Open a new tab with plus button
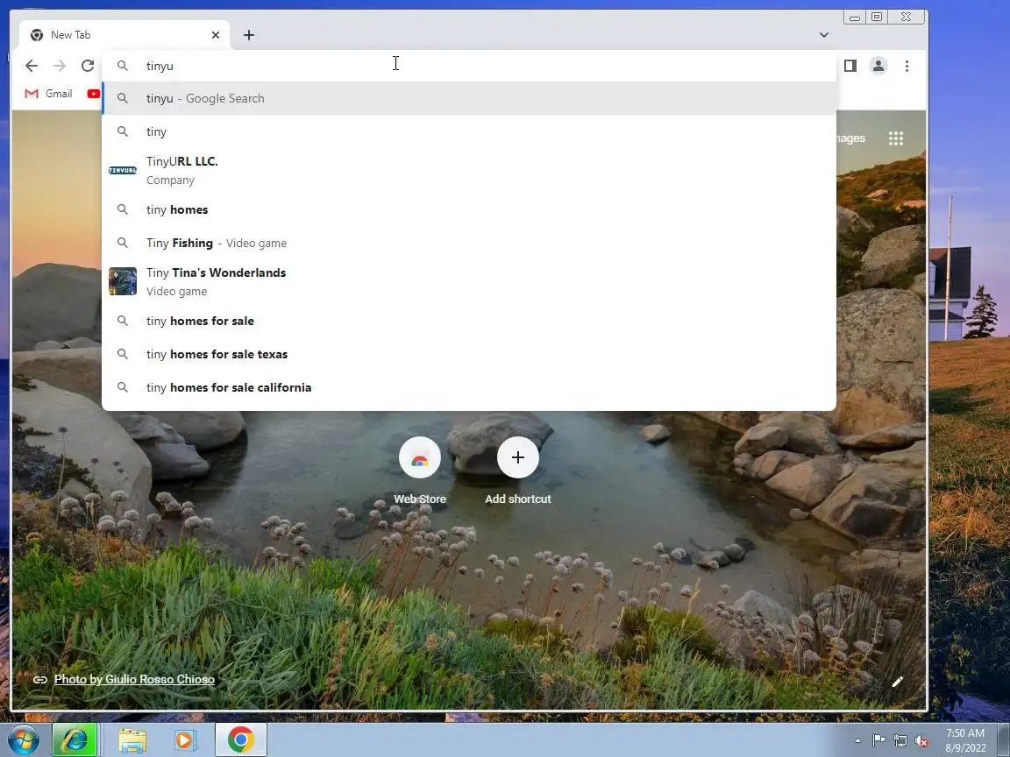The width and height of the screenshot is (1010, 757). pyautogui.click(x=249, y=35)
